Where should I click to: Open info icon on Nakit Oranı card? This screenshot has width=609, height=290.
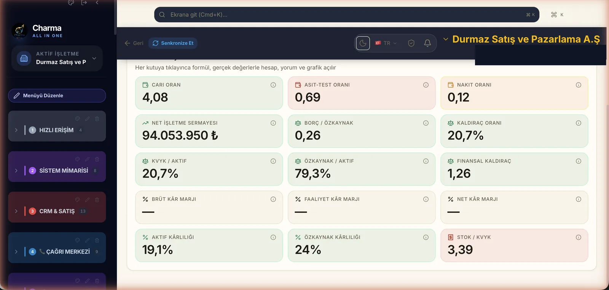click(x=579, y=85)
